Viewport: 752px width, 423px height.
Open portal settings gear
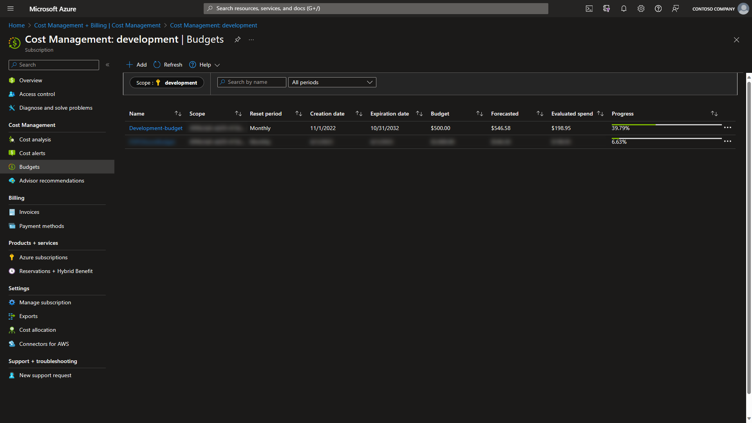pos(641,9)
